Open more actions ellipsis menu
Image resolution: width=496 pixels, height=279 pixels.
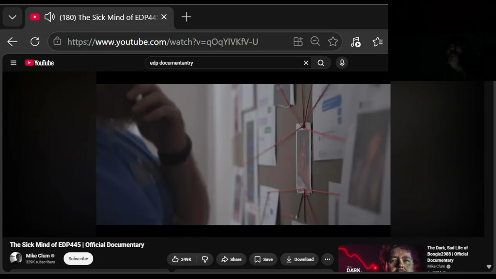[x=327, y=259]
